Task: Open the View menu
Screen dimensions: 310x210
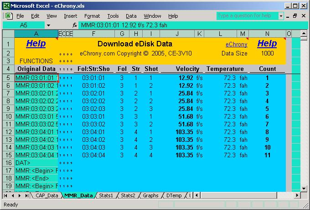Action: coord(52,16)
